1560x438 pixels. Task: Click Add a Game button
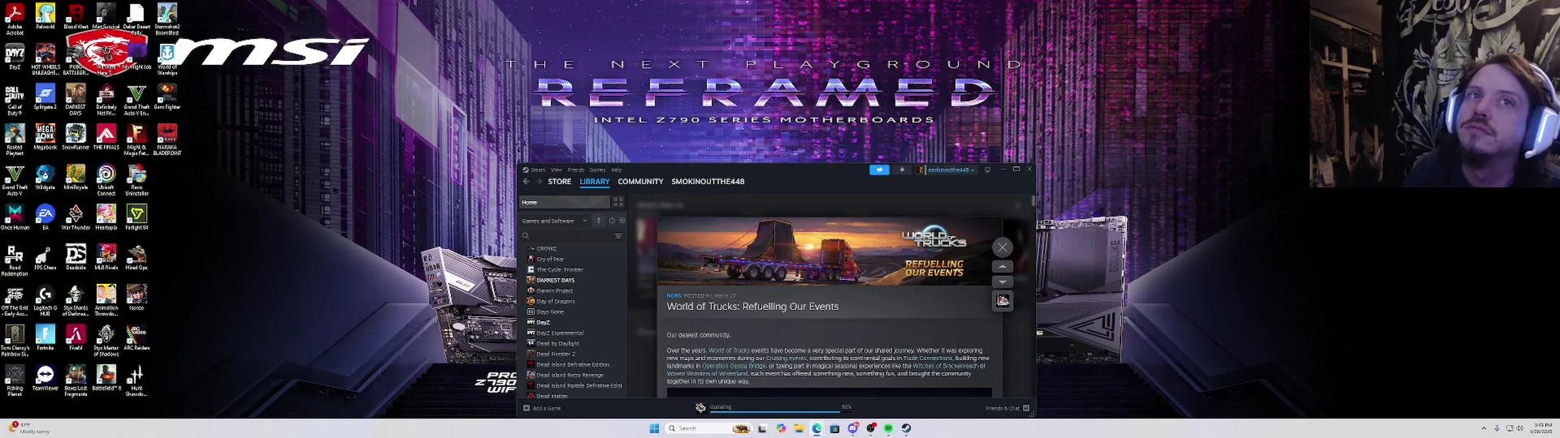click(x=542, y=408)
